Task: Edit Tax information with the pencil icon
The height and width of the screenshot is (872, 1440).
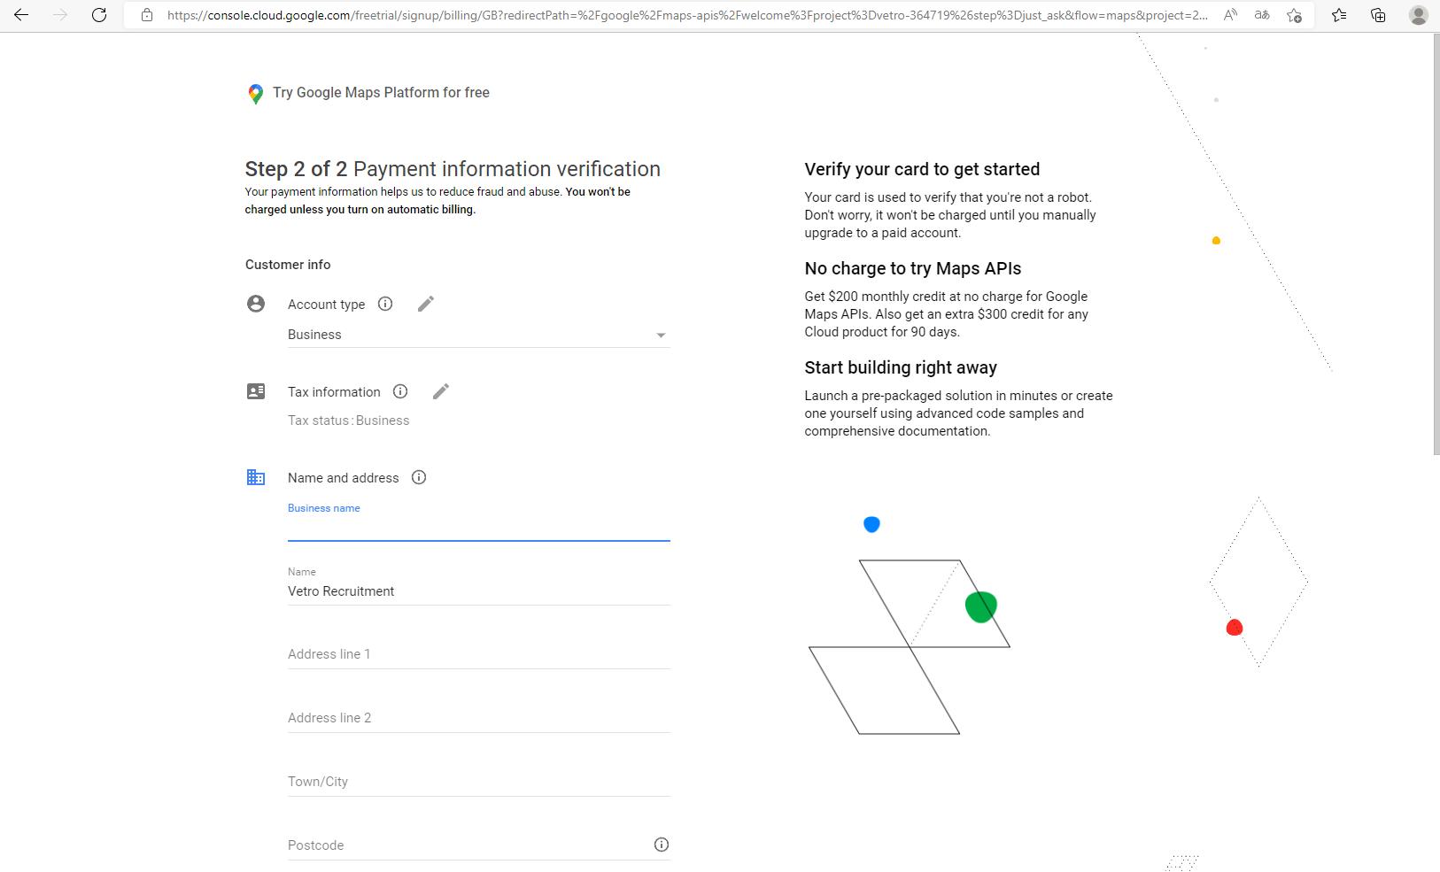Action: (441, 391)
